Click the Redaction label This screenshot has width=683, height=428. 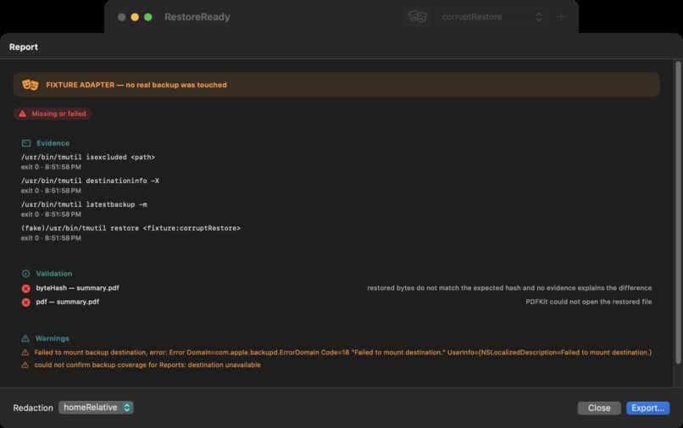(33, 408)
